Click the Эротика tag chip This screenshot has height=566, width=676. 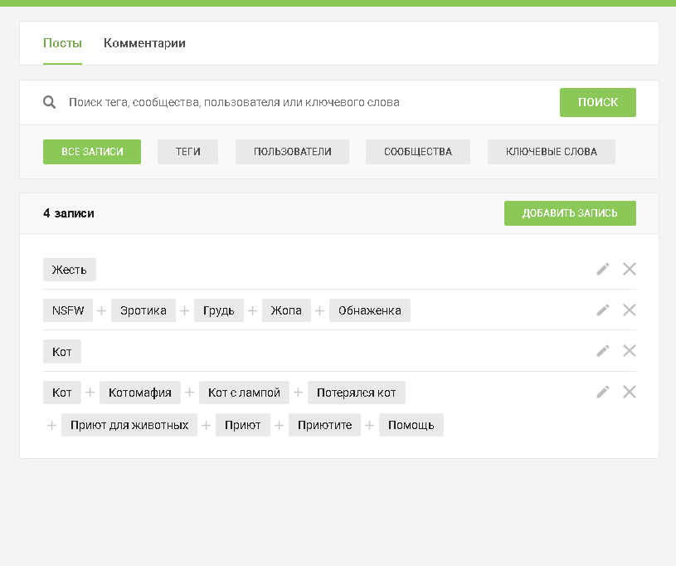(x=143, y=310)
